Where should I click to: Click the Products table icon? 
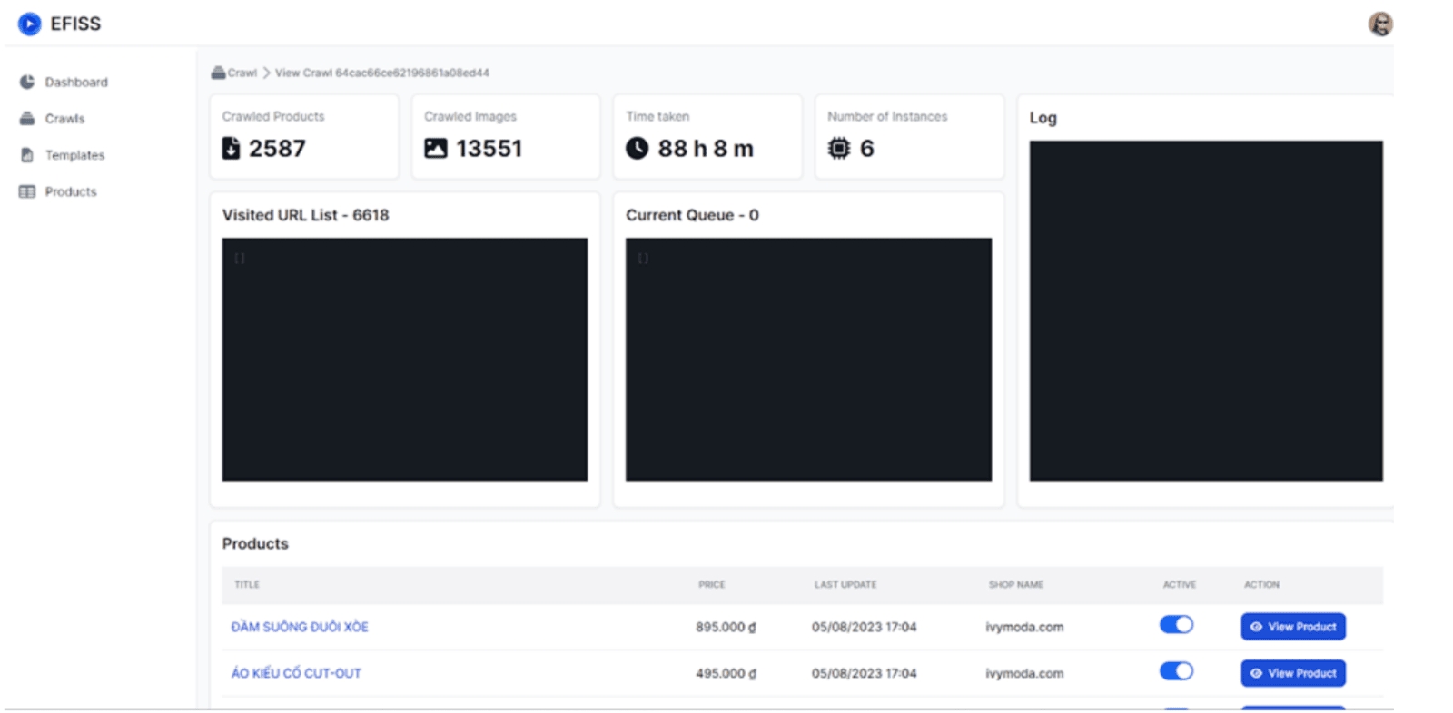point(27,191)
